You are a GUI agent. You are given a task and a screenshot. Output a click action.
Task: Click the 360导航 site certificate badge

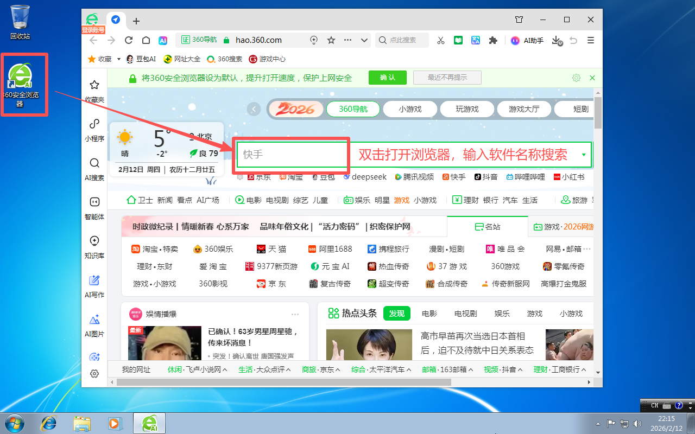[x=199, y=40]
